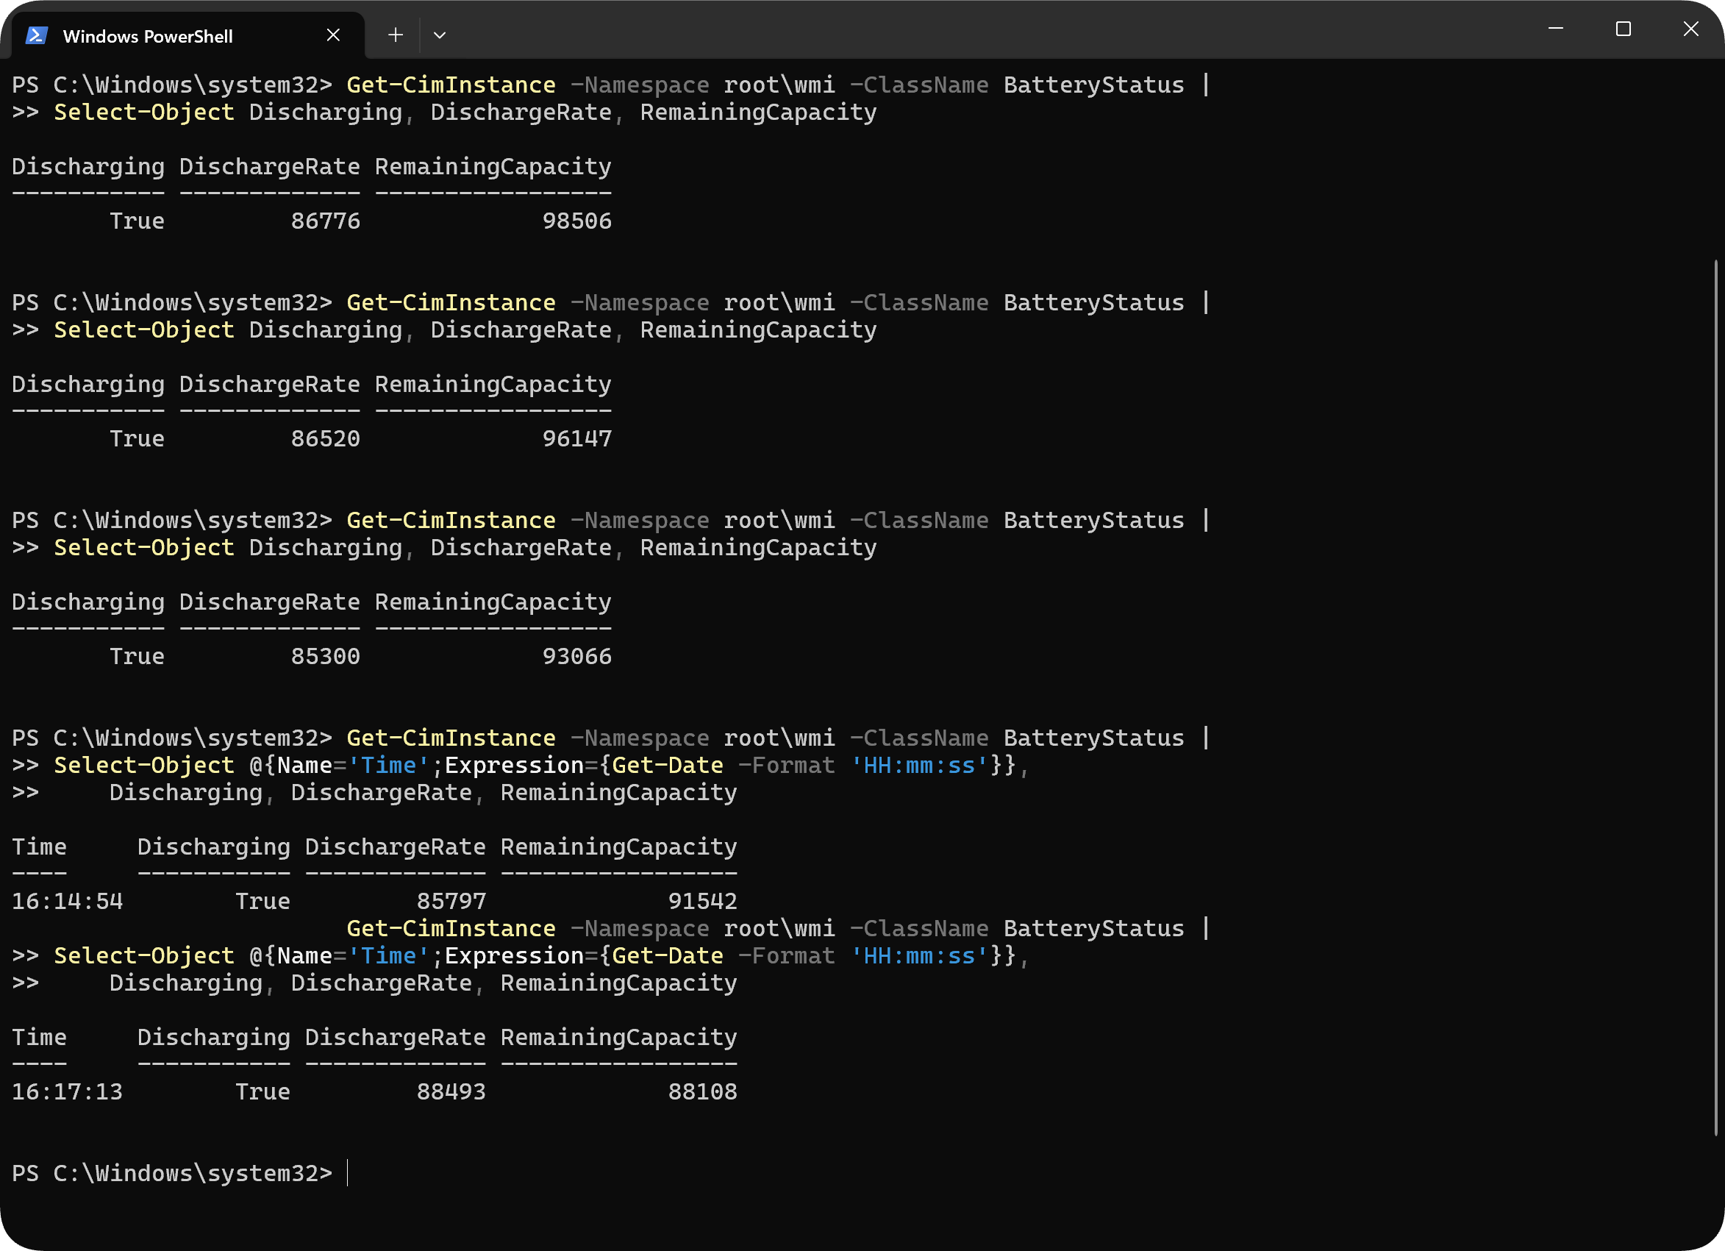The image size is (1725, 1251).
Task: Minimize the terminal window
Action: pyautogui.click(x=1555, y=29)
